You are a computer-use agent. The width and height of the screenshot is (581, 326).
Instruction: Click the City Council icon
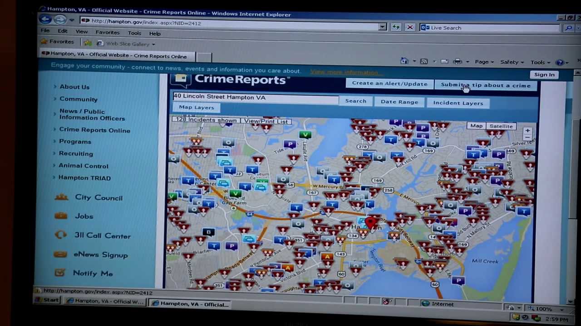coord(62,197)
